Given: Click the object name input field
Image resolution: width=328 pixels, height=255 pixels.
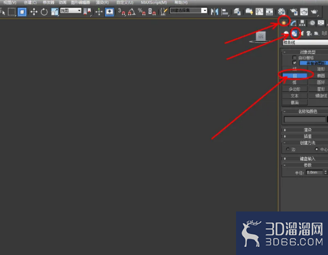Looking at the screenshot, I should [x=305, y=120].
